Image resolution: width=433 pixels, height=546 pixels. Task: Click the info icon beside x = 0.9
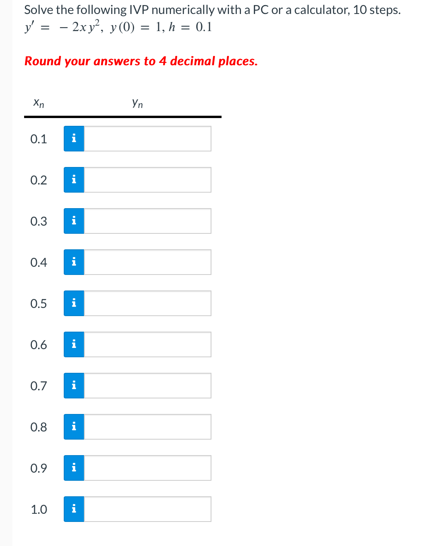74,468
